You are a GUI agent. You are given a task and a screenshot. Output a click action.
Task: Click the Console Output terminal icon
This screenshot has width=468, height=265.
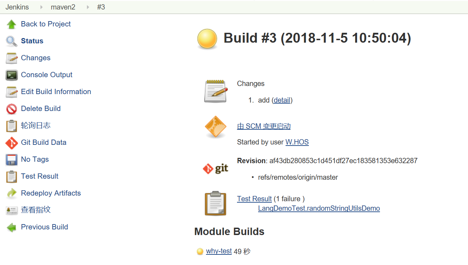click(x=12, y=75)
